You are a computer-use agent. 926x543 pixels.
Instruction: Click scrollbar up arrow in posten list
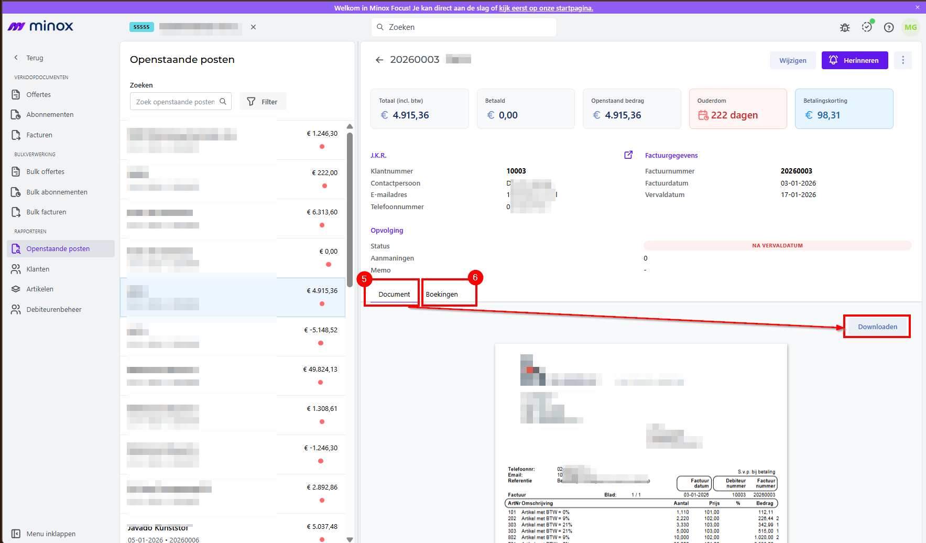350,126
